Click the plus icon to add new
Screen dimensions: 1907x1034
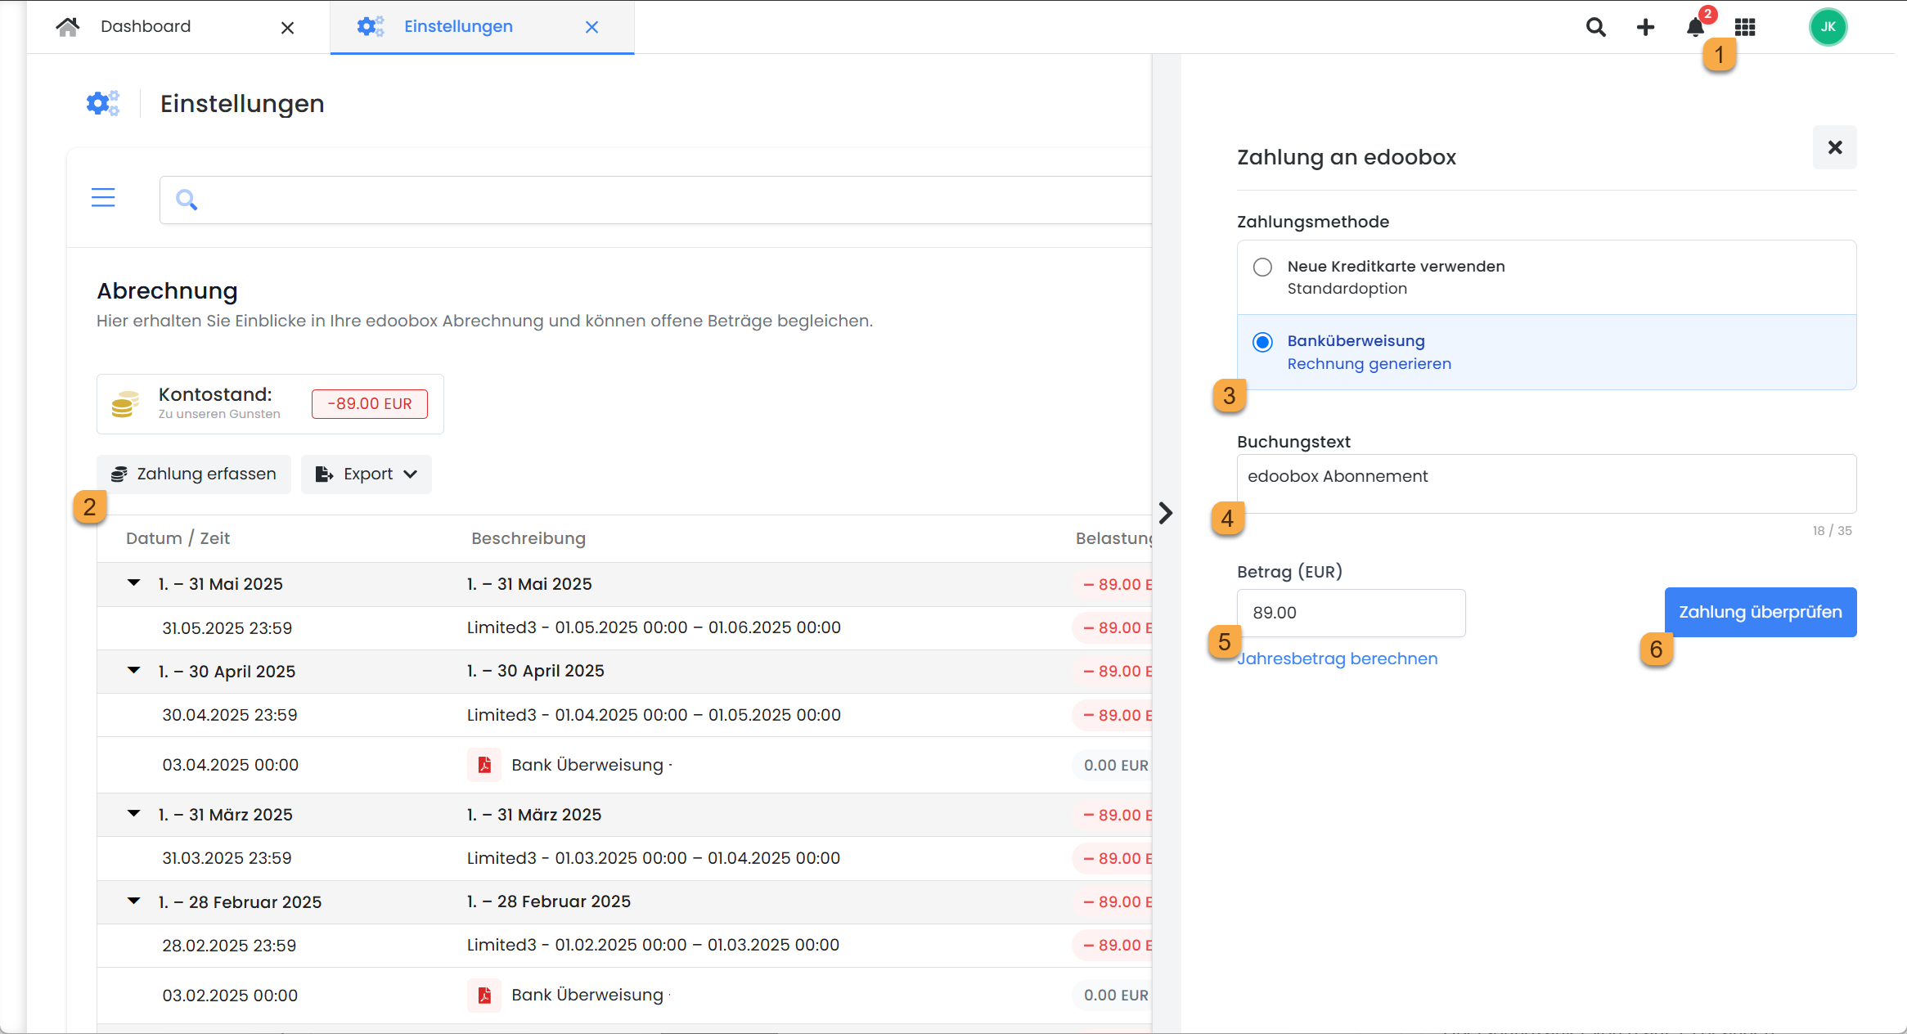1645,27
